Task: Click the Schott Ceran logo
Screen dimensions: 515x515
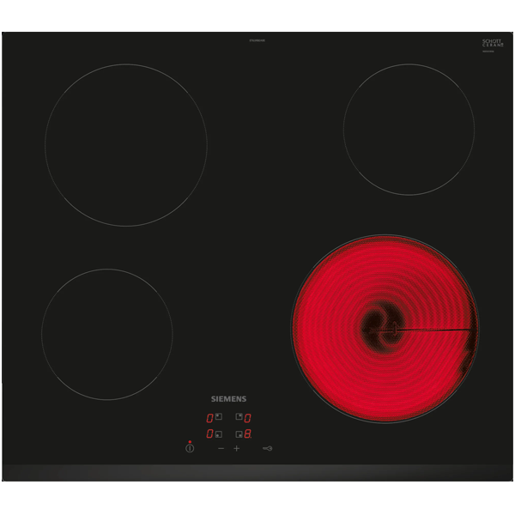Action: (x=491, y=43)
